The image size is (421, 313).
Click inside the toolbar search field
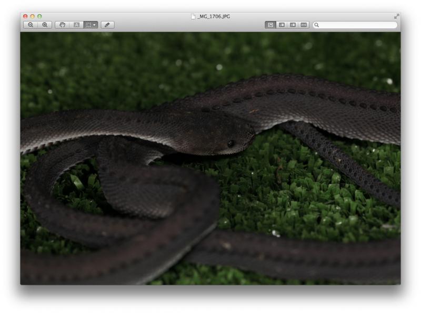358,25
